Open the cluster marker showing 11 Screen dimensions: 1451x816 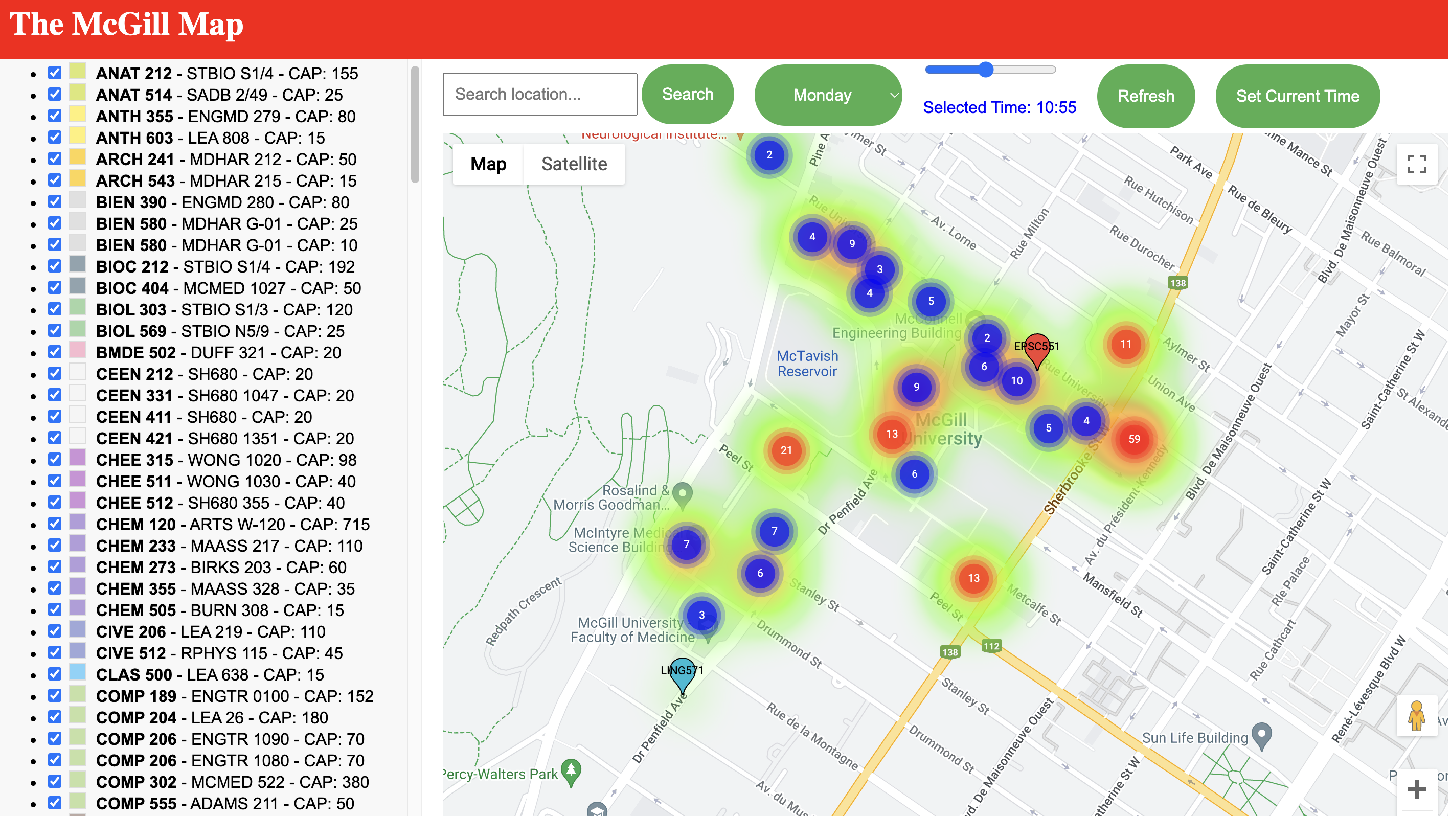[1125, 344]
